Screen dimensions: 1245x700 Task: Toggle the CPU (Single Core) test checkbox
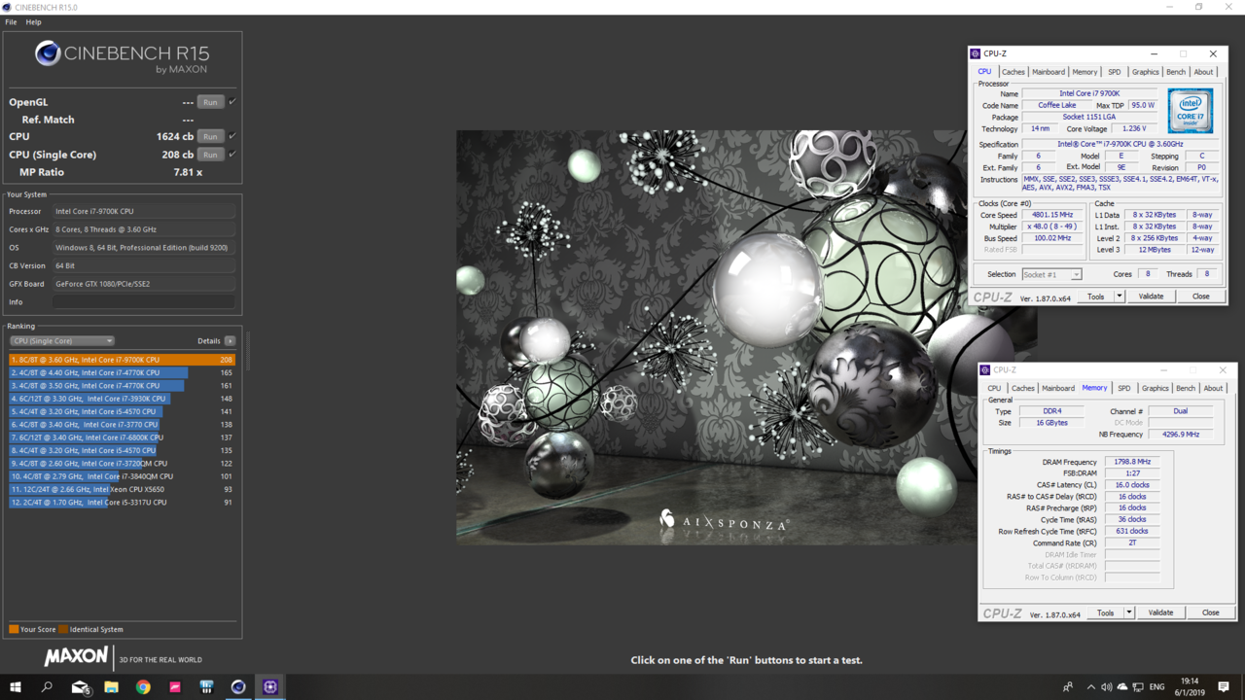(x=232, y=155)
